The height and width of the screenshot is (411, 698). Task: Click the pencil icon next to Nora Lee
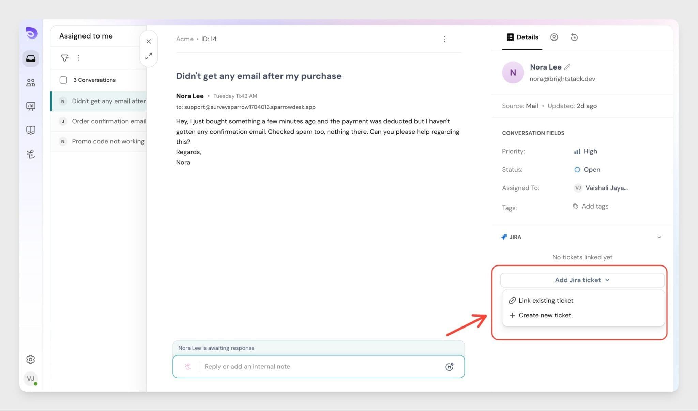tap(567, 67)
